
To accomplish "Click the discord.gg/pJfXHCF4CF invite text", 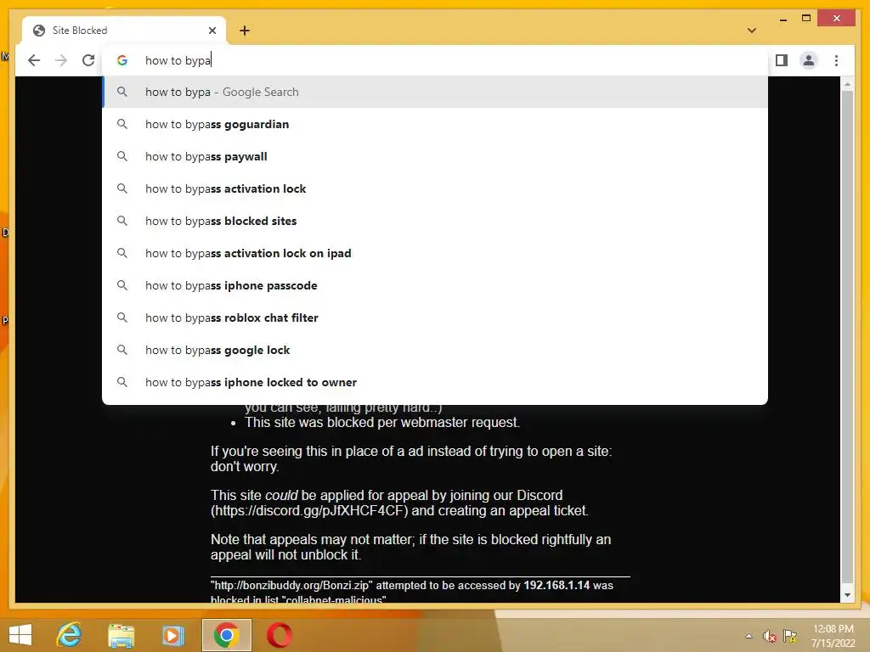I will [x=309, y=510].
